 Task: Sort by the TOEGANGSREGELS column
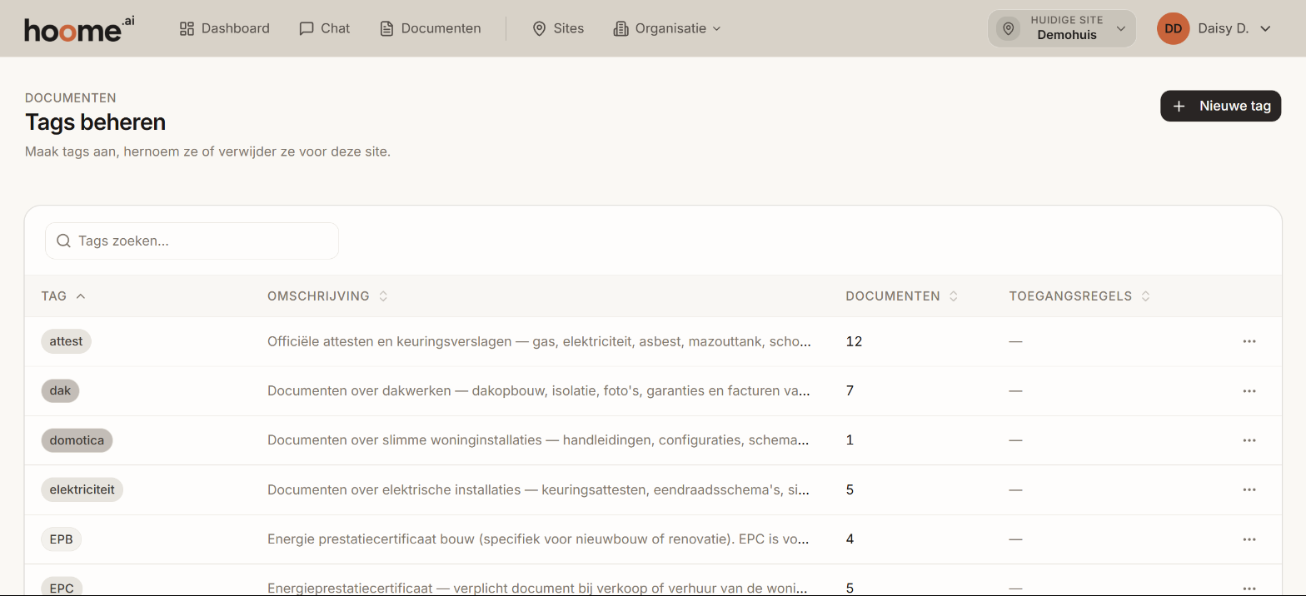click(1079, 296)
